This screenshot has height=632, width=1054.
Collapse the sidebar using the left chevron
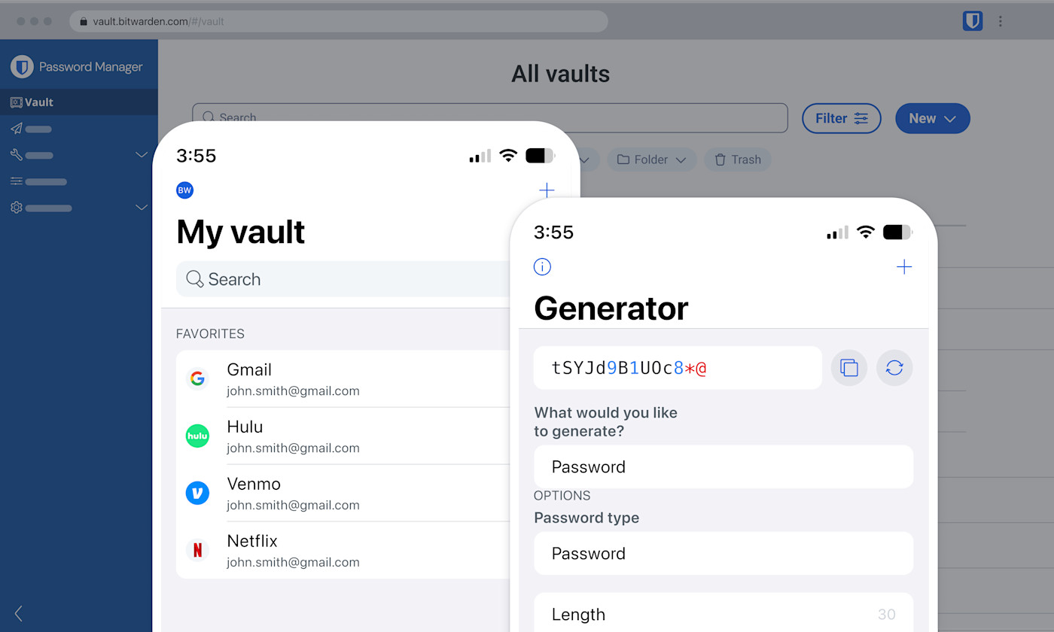click(x=19, y=613)
